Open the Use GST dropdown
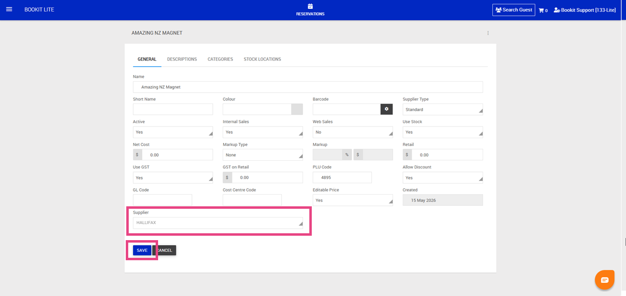This screenshot has height=296, width=626. pyautogui.click(x=173, y=177)
